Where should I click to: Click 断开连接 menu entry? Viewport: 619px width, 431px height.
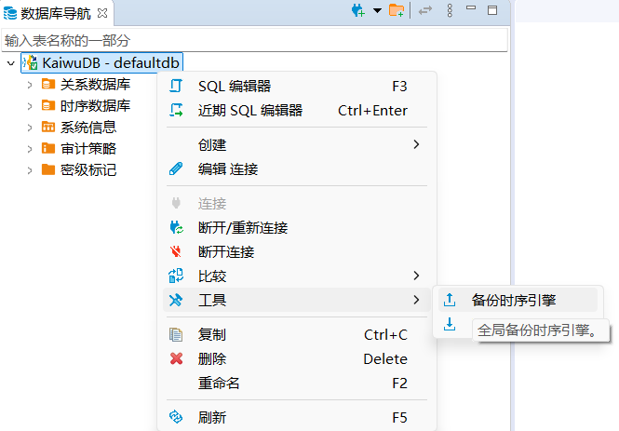coord(297,252)
